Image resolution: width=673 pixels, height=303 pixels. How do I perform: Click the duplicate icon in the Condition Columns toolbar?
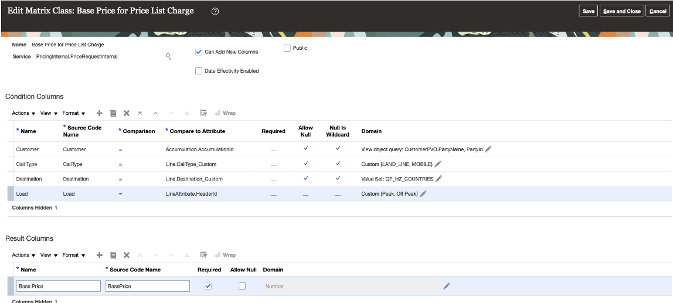113,113
